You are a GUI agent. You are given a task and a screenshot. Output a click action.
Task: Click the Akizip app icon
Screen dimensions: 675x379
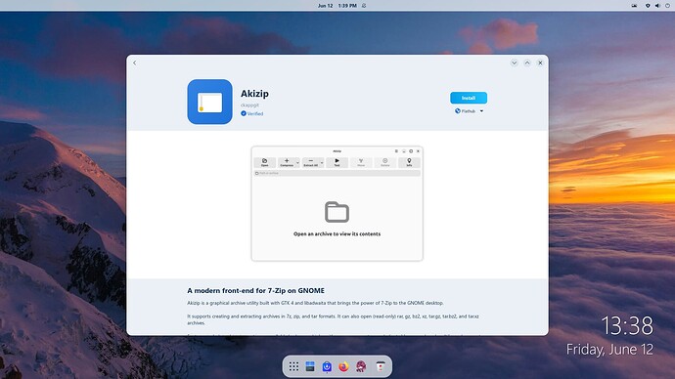(x=209, y=102)
